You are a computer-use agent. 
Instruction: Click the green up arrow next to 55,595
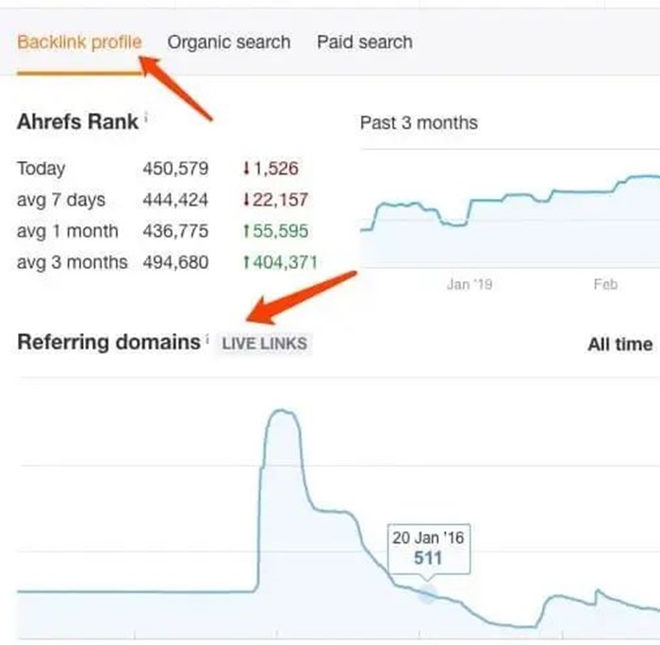(x=247, y=231)
